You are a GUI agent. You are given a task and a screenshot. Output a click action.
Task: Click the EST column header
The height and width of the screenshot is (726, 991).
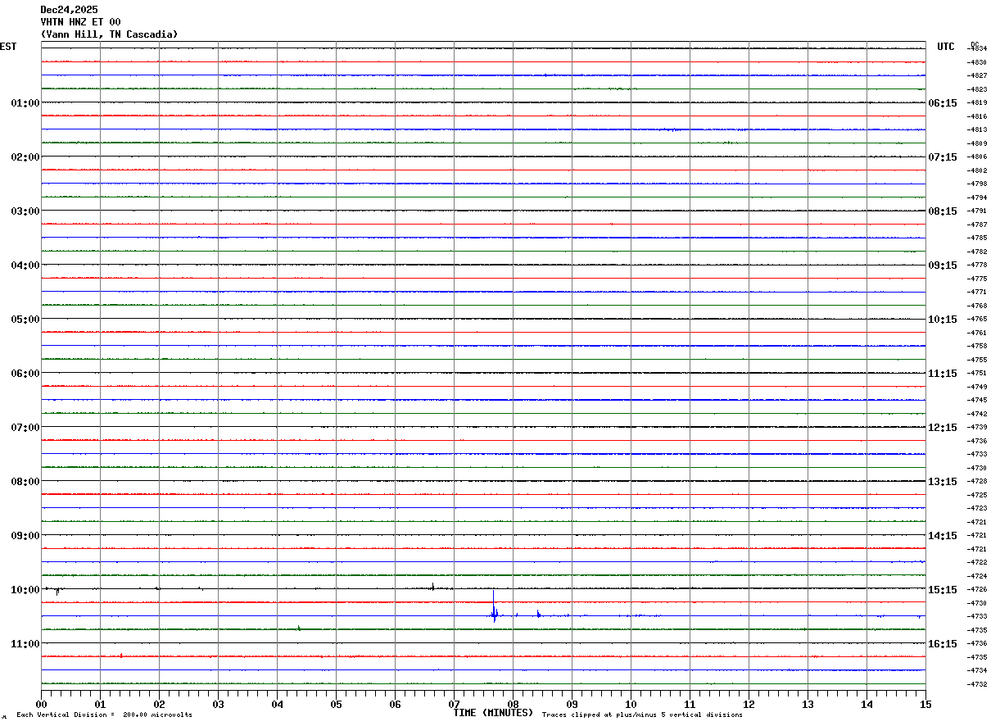(x=8, y=47)
